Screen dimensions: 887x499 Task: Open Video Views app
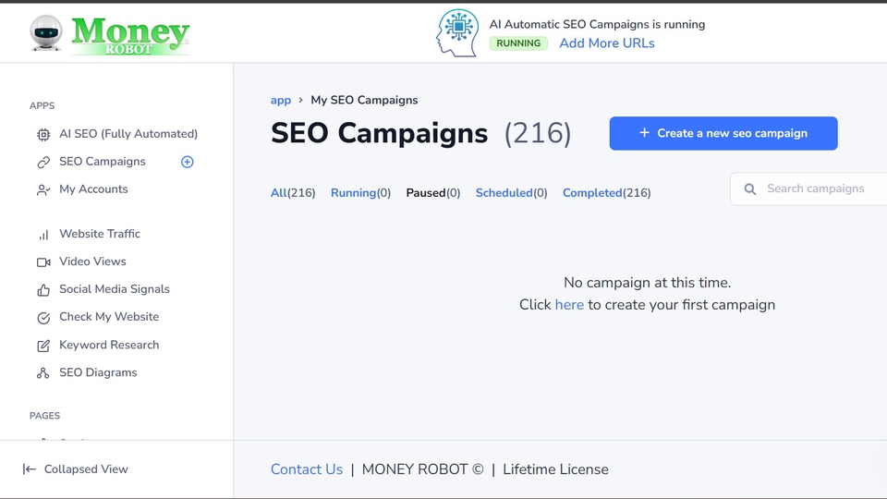click(x=92, y=262)
